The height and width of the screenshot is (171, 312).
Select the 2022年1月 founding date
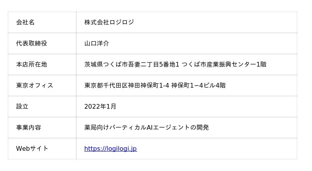[100, 106]
